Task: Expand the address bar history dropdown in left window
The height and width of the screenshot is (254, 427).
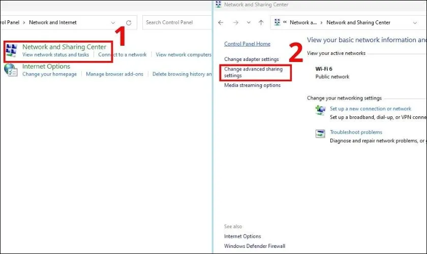Action: point(113,22)
